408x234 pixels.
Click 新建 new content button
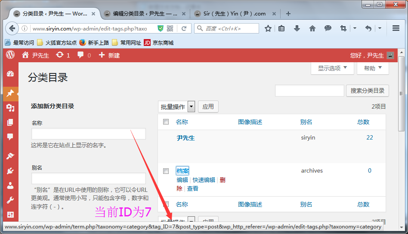click(x=109, y=55)
